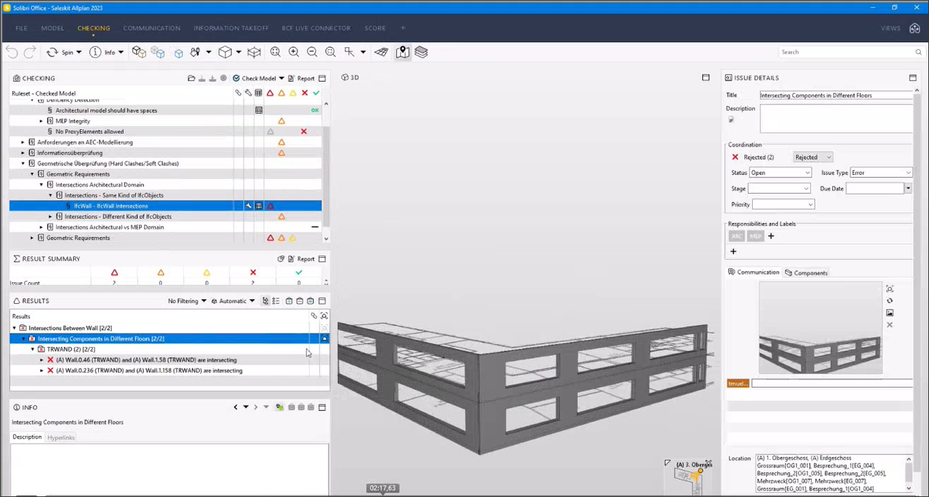Viewport: 929px width, 497px height.
Task: Open the Hyperlinks tab in Info panel
Action: pyautogui.click(x=61, y=437)
